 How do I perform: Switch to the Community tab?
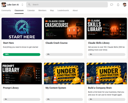6,10
